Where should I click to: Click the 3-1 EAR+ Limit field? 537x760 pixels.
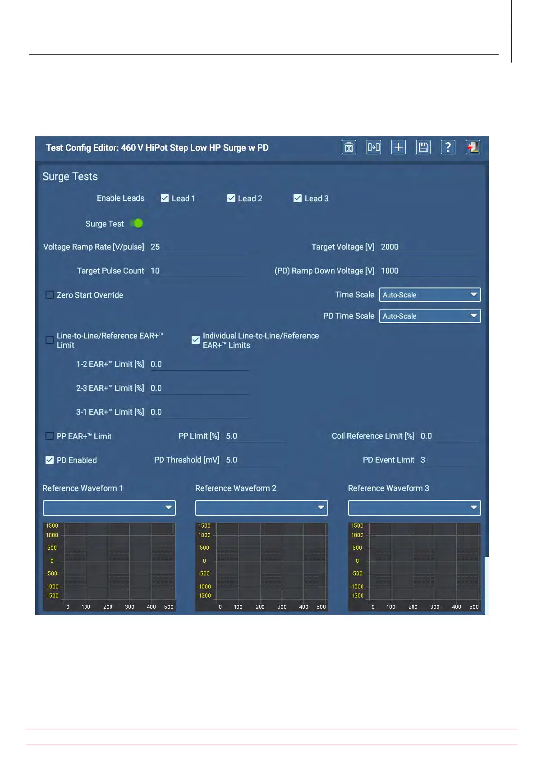[199, 412]
